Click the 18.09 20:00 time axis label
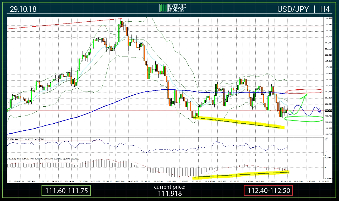 19,181
